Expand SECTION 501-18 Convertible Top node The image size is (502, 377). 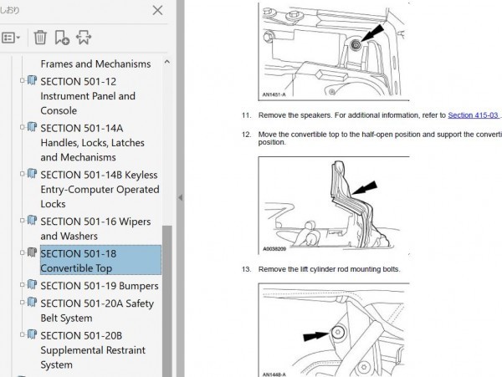tap(22, 252)
